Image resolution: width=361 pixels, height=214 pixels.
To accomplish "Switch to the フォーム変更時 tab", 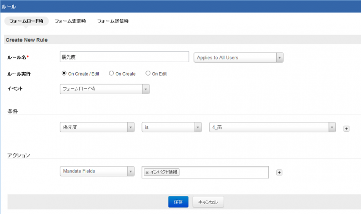I will point(70,21).
